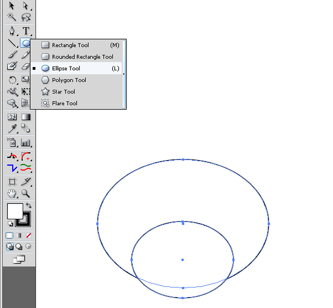Select the Eraser tool
This screenshot has height=308, width=333.
[26, 66]
